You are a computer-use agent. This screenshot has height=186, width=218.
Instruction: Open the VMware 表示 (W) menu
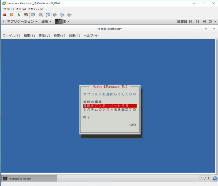21,9
